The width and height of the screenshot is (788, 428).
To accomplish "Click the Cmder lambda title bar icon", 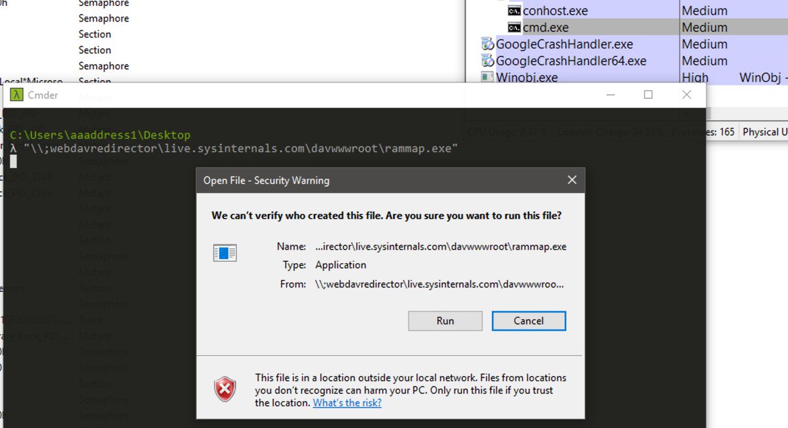I will coord(16,95).
